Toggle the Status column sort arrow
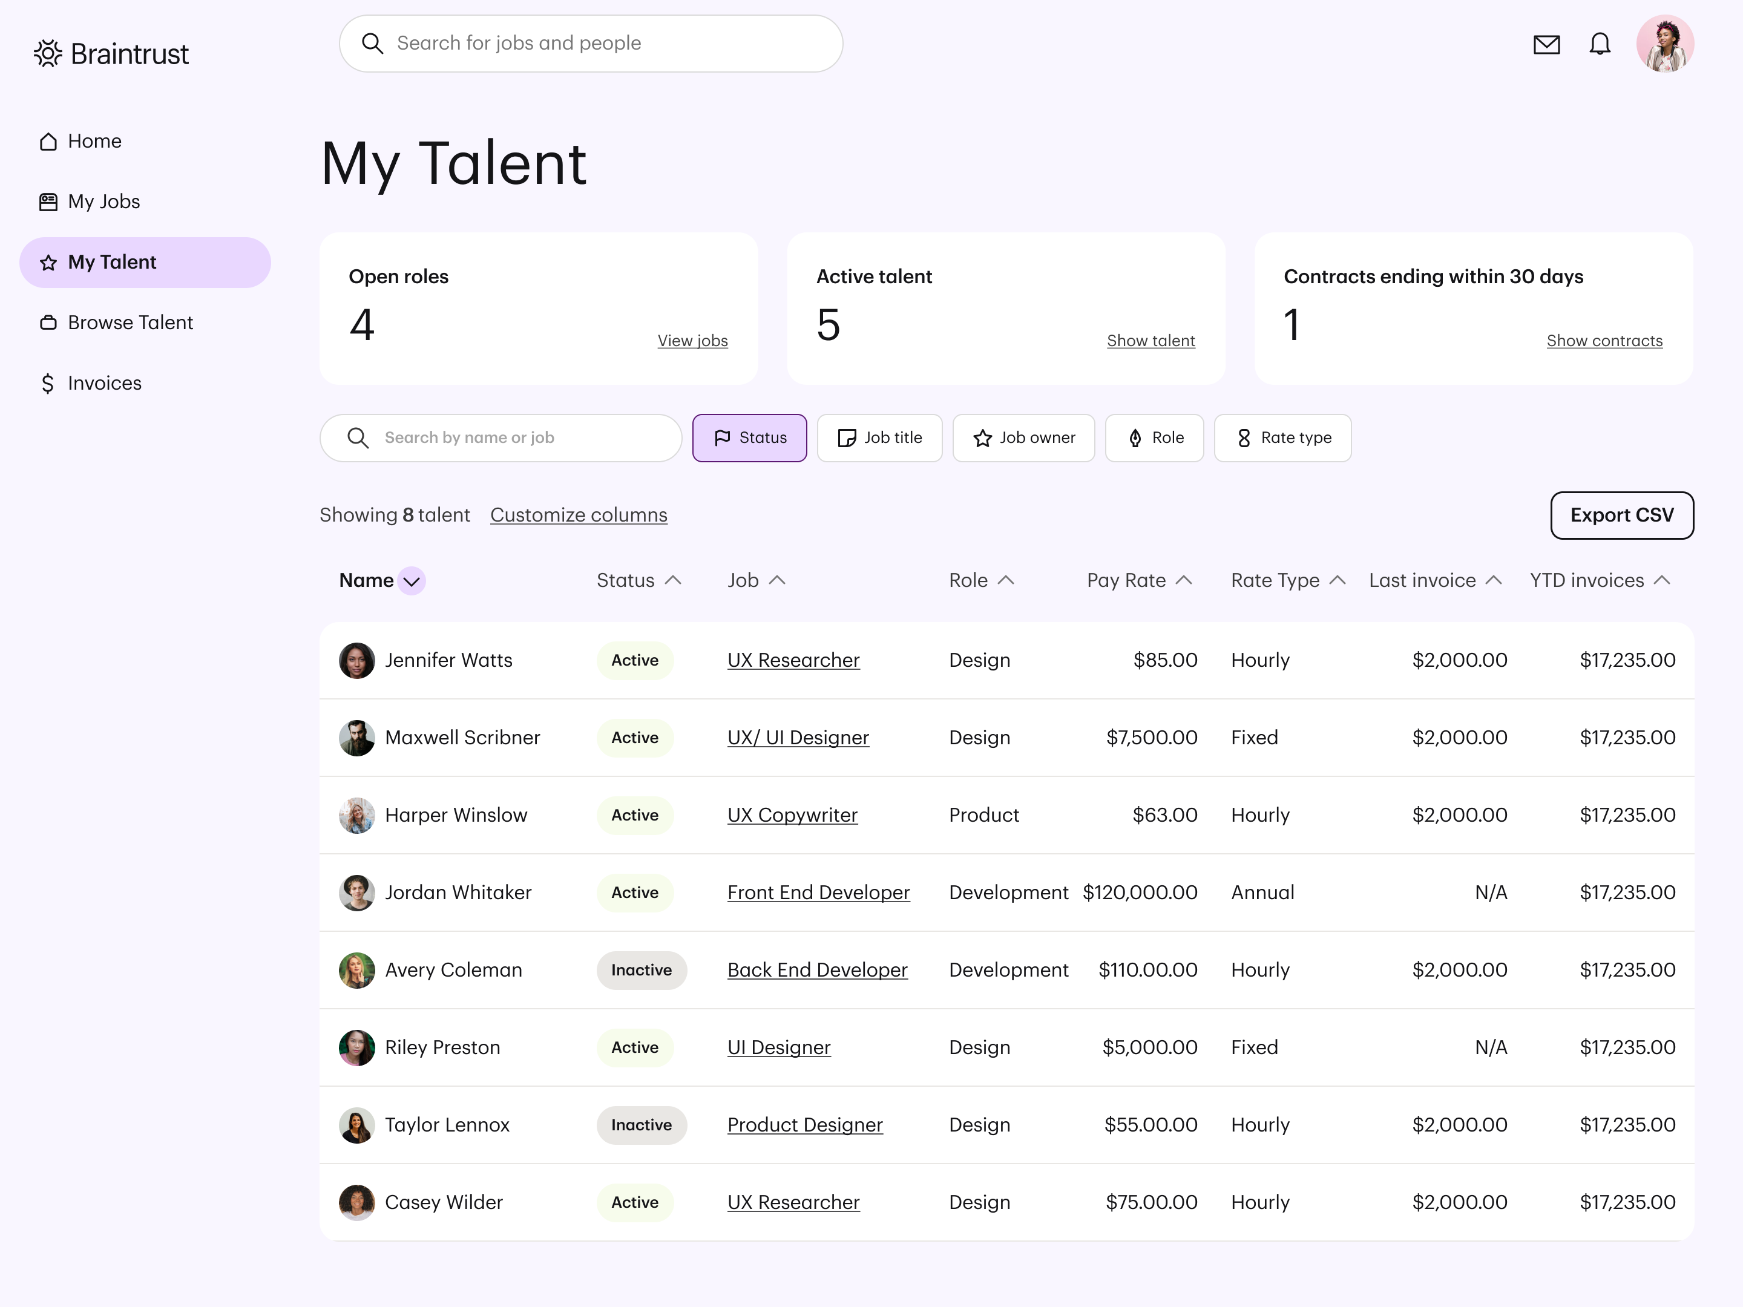This screenshot has height=1307, width=1743. (674, 579)
